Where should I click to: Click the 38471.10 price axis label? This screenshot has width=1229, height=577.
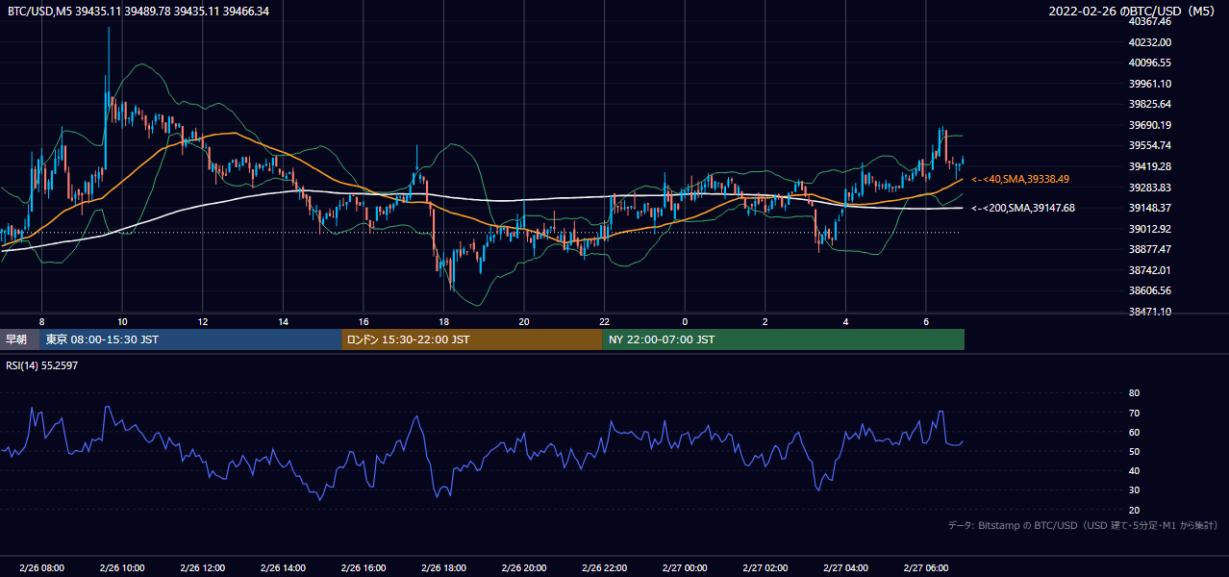coord(1150,312)
